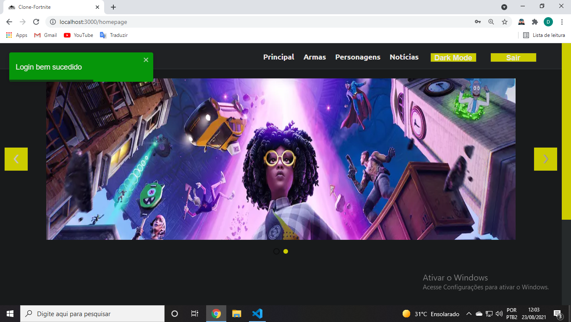Image resolution: width=571 pixels, height=322 pixels.
Task: Open the Windows Start menu
Action: coord(10,314)
